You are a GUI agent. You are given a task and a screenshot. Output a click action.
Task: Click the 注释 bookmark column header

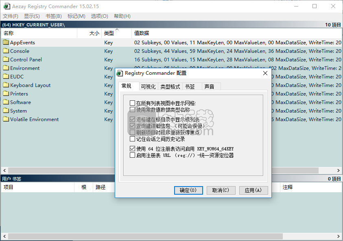(x=311, y=187)
